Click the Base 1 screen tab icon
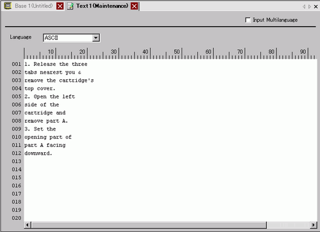The width and height of the screenshot is (320, 232). click(8, 6)
